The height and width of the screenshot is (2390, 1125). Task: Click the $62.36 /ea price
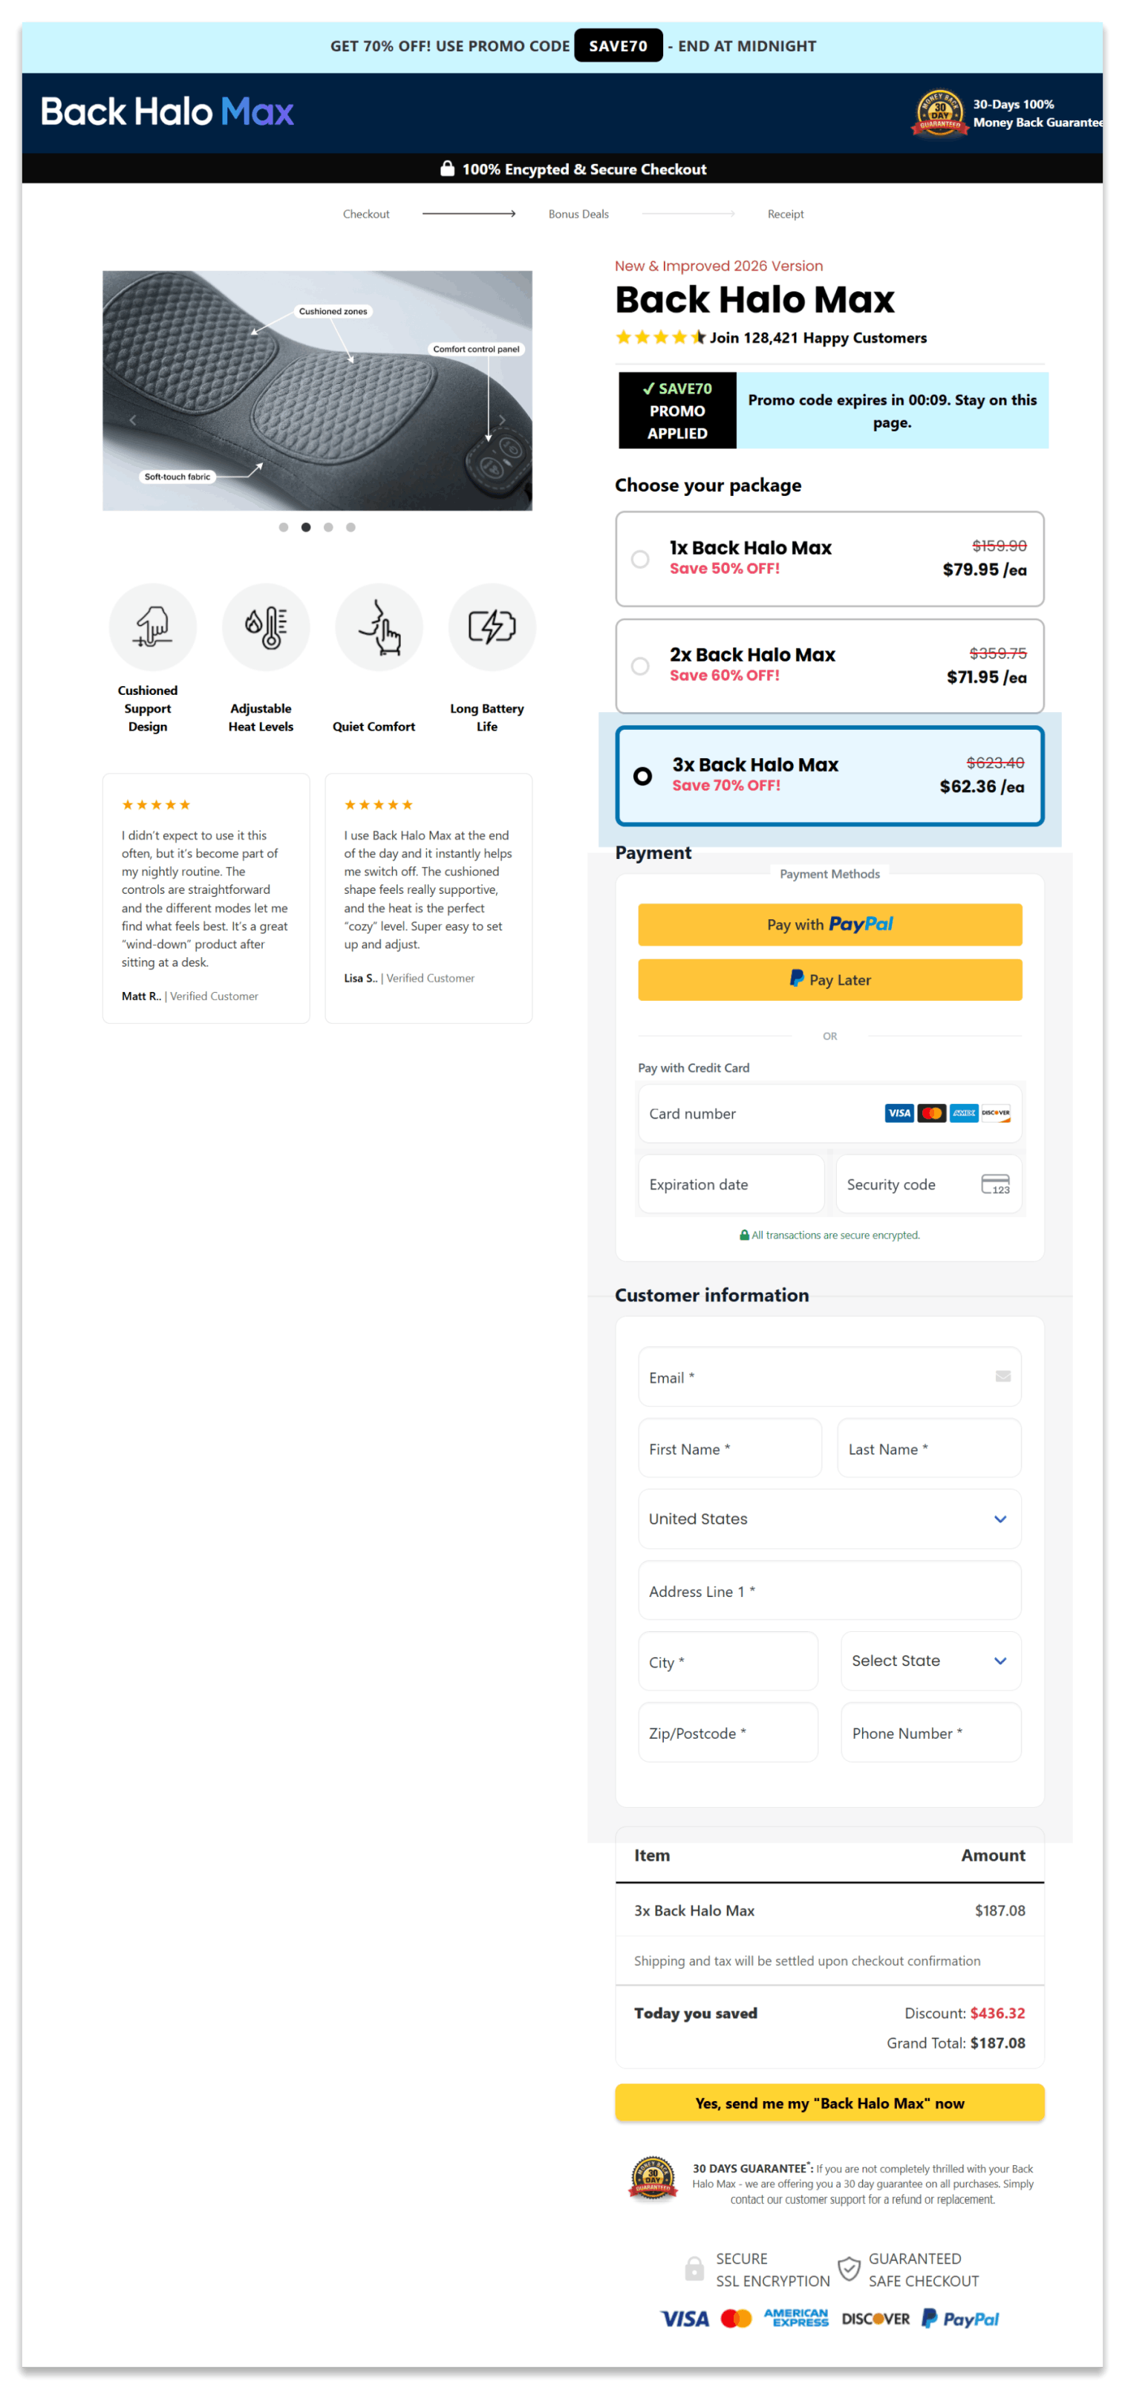[981, 787]
